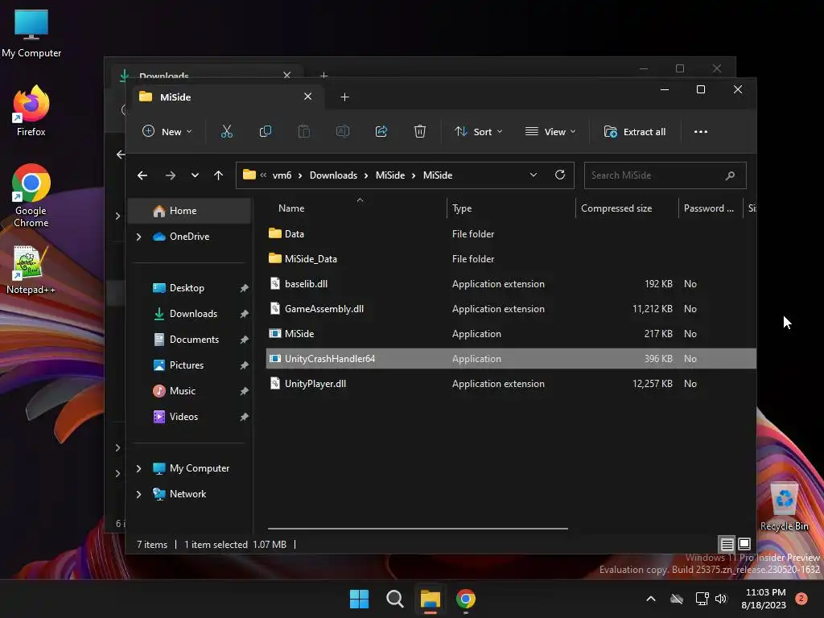Viewport: 824px width, 618px height.
Task: Close the MiSide tab
Action: click(308, 97)
